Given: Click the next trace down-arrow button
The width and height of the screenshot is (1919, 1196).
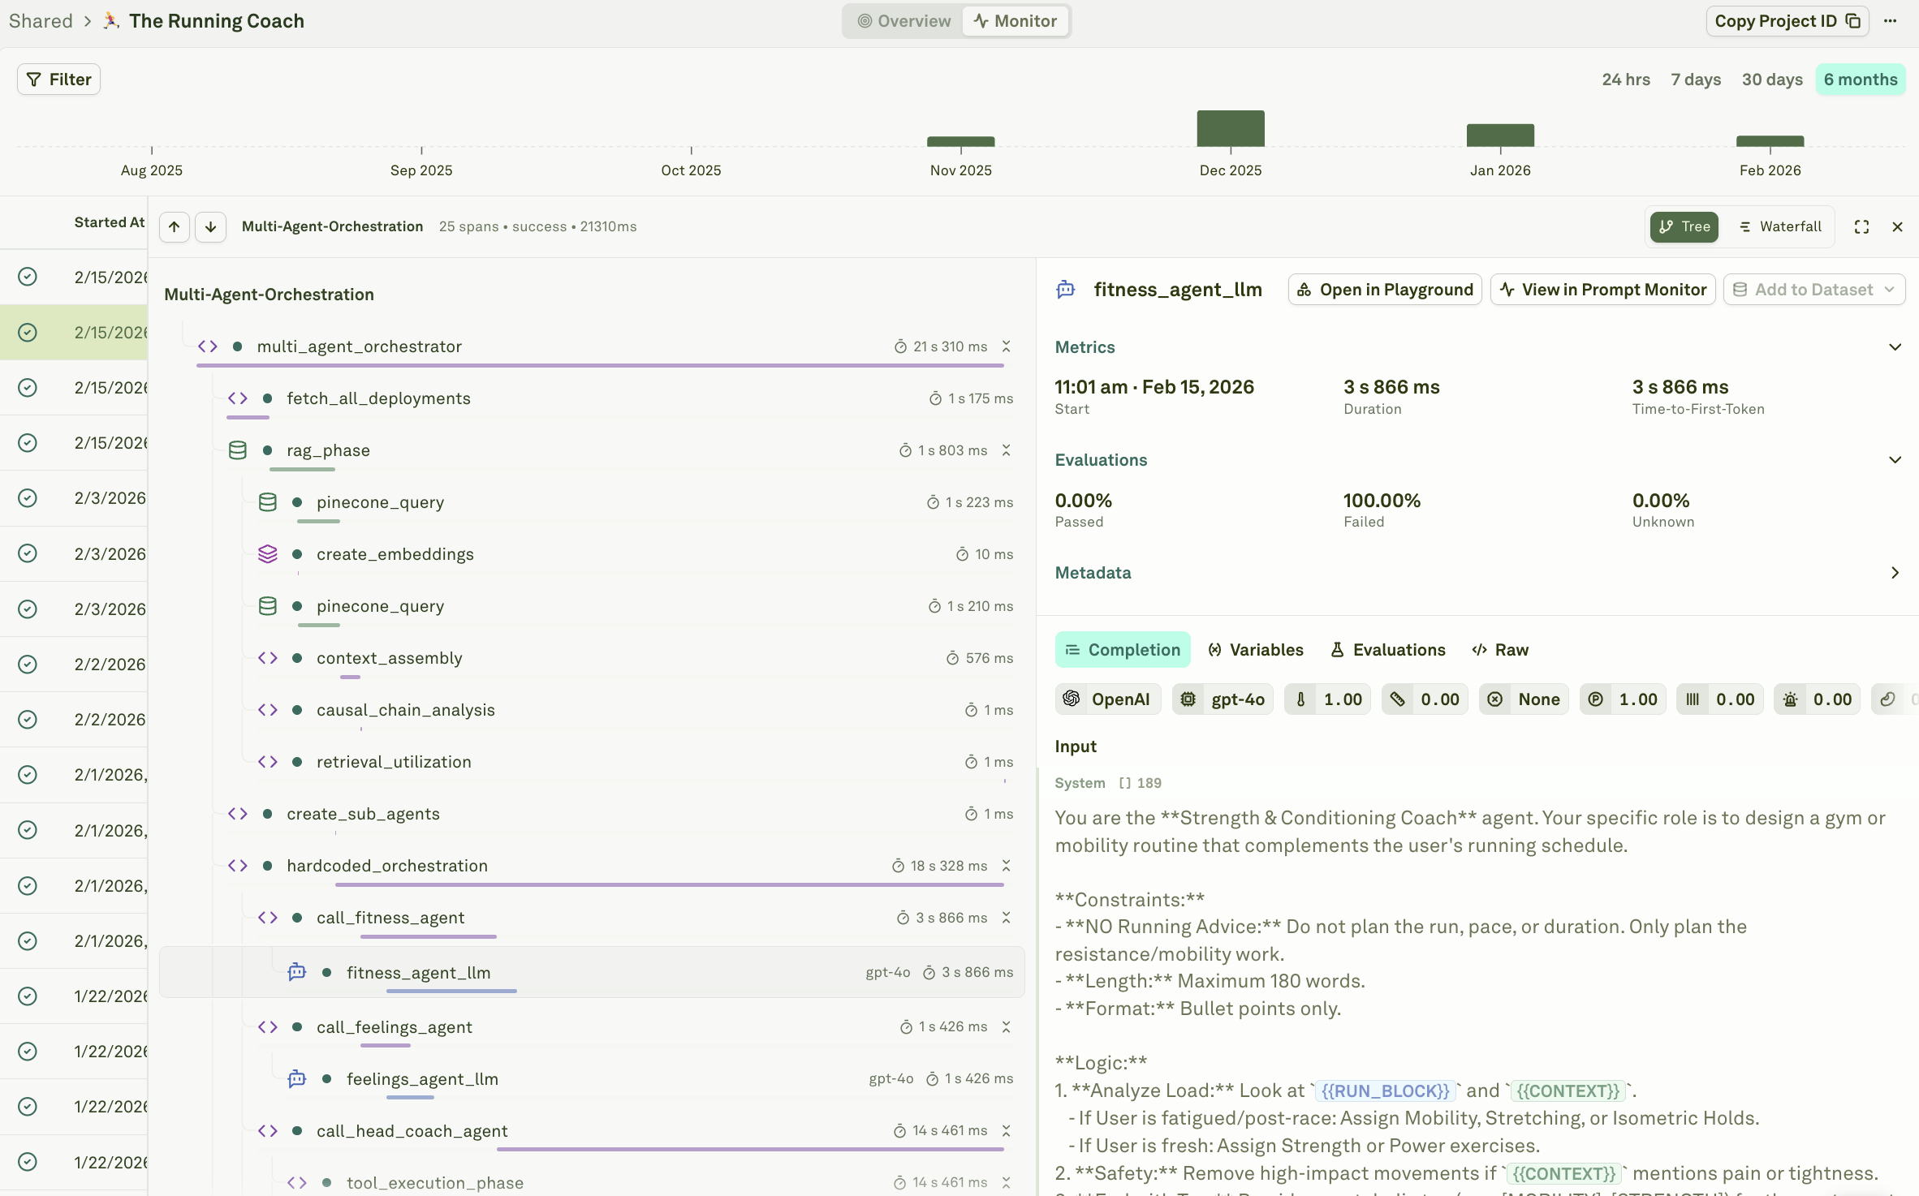Looking at the screenshot, I should [x=210, y=226].
